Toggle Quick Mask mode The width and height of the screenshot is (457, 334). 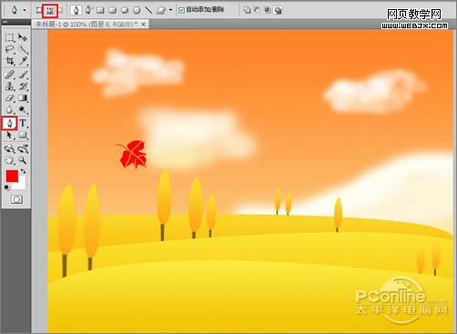16,199
